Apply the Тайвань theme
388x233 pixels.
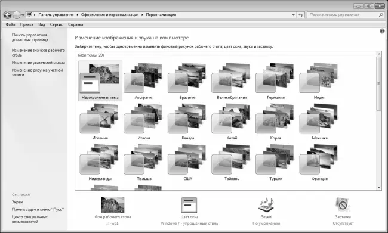[x=232, y=163]
